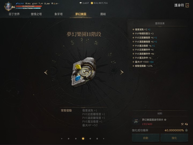This screenshot has height=145, width=193.
Task: Select the highlighted gold page dot
Action: [x=83, y=139]
